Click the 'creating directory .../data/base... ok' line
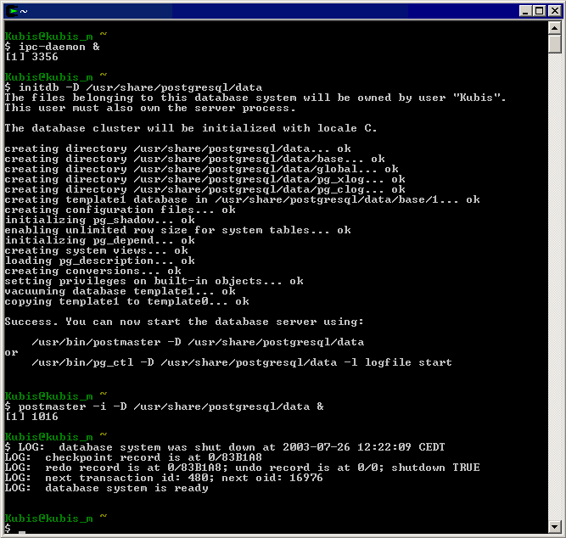The height and width of the screenshot is (538, 566). (x=195, y=159)
